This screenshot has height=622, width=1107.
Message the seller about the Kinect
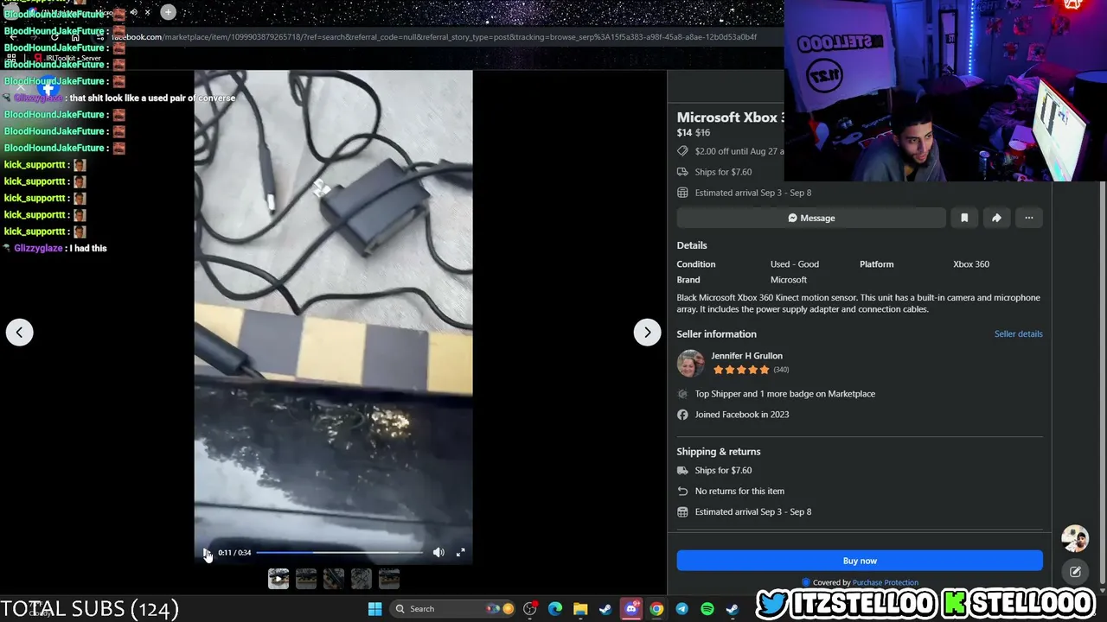(811, 218)
